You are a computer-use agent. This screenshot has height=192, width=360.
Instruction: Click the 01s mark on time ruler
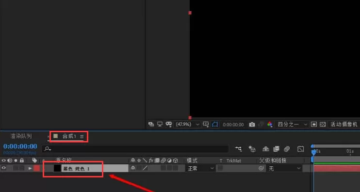(350, 151)
